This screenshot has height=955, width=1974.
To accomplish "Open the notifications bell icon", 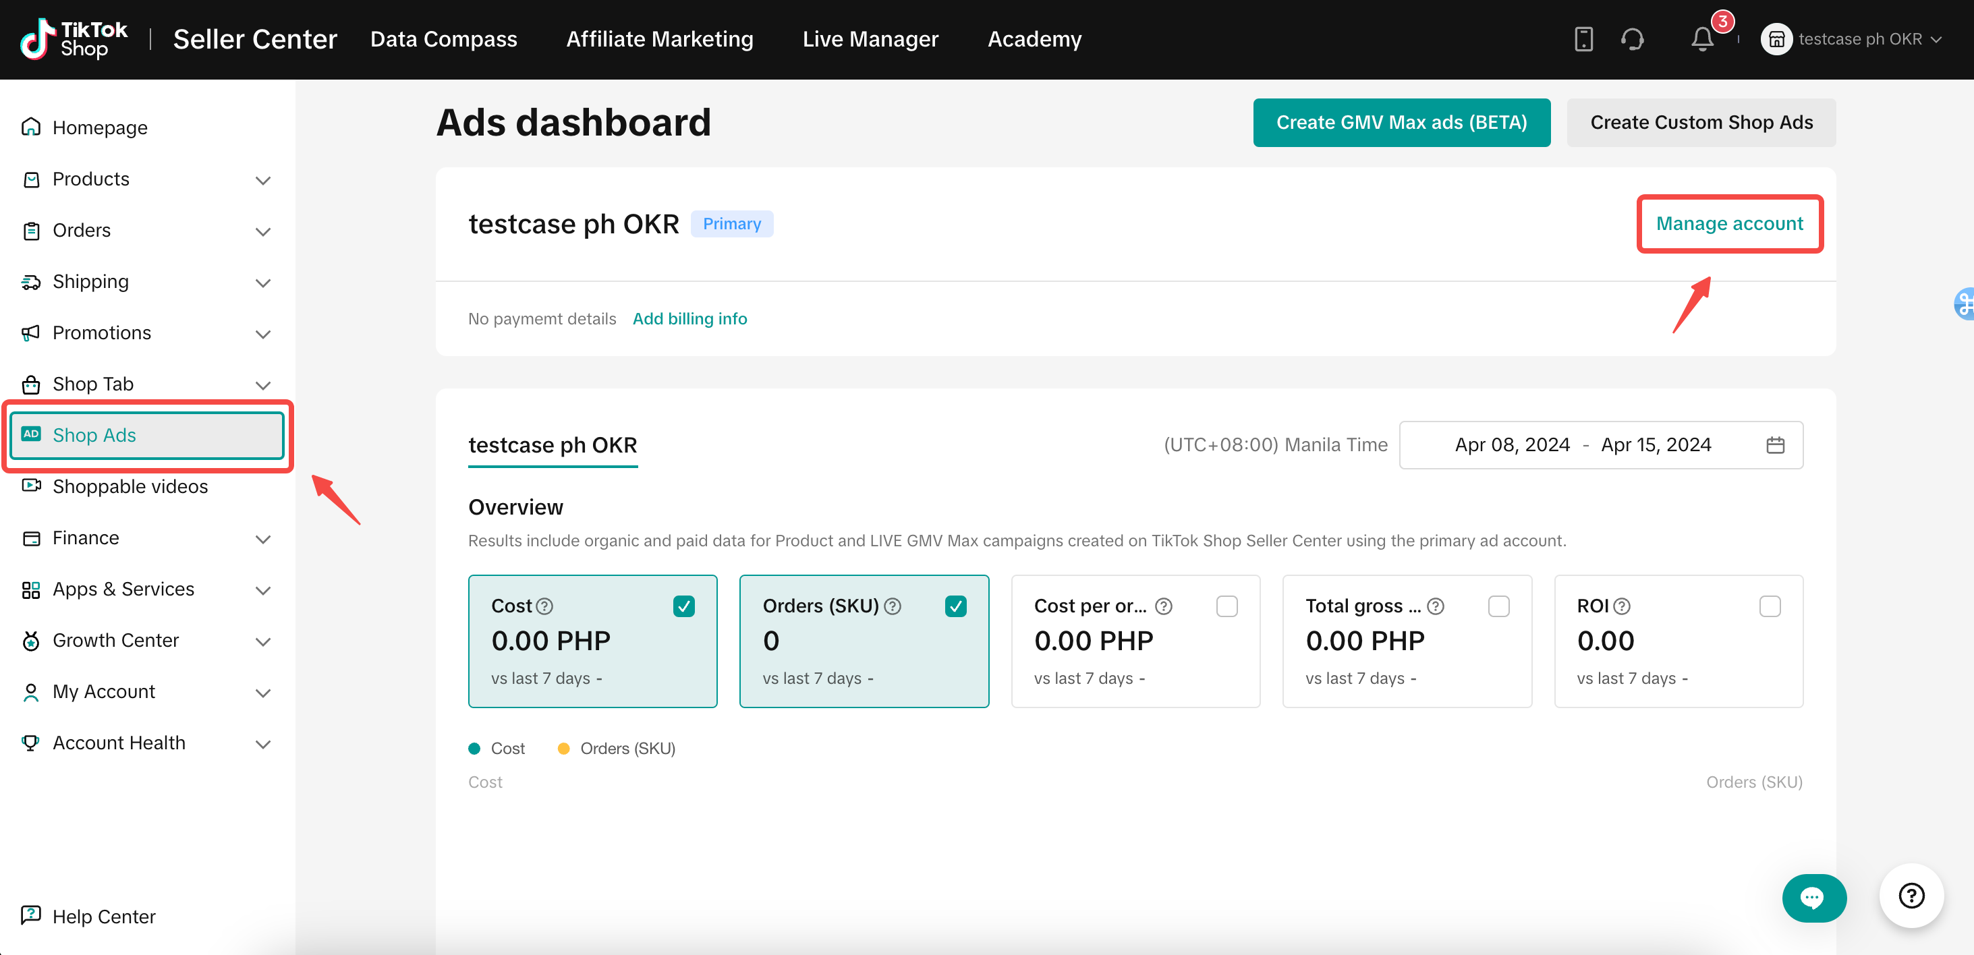I will pos(1701,39).
